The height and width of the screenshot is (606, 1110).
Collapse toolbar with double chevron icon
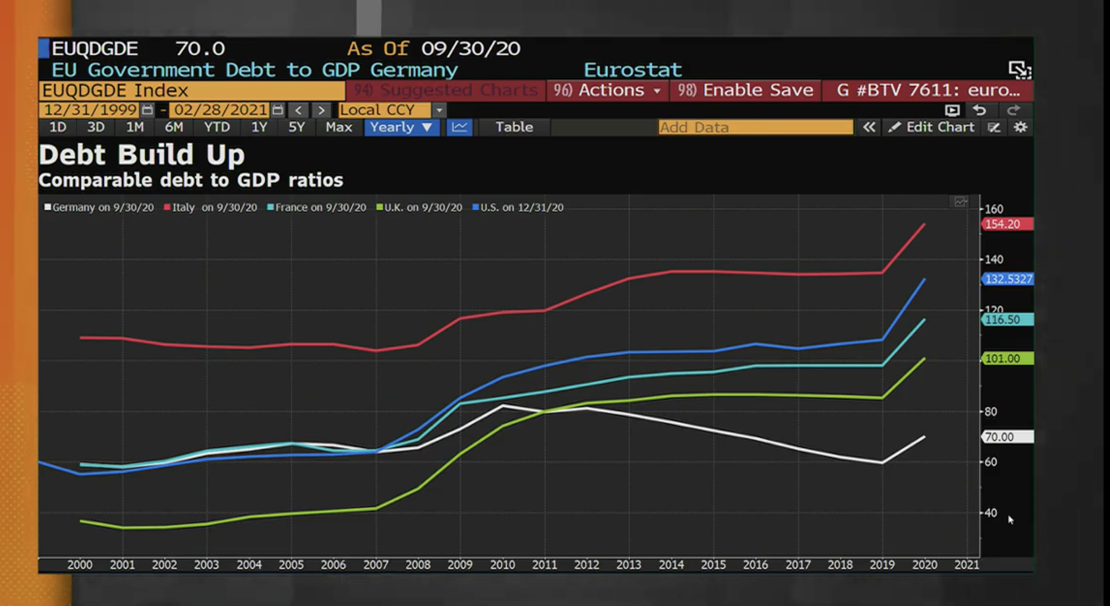868,127
